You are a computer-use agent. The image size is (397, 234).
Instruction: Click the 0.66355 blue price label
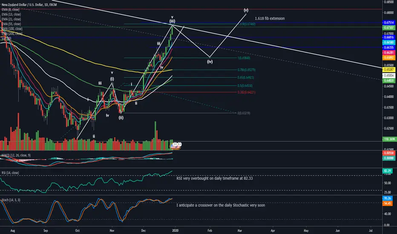point(388,48)
